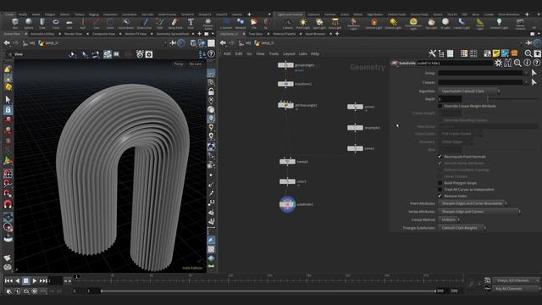542x305 pixels.
Task: Switch to the Render View tab
Action: pos(74,34)
